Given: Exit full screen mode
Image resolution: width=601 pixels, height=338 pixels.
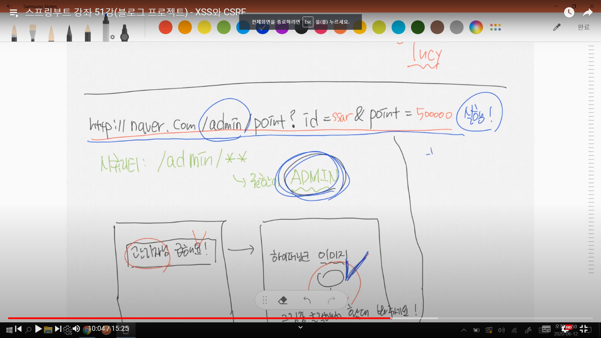Looking at the screenshot, I should pos(584,329).
